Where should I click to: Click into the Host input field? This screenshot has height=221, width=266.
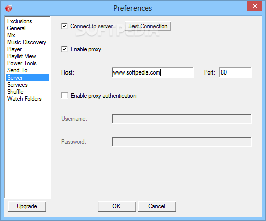(x=153, y=72)
